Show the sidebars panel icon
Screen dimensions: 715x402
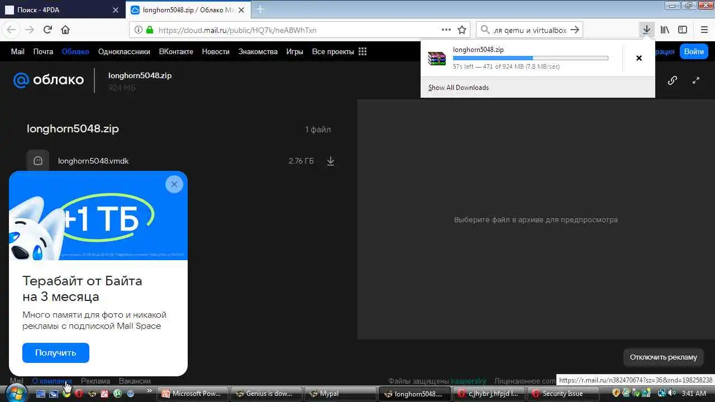[x=683, y=30]
